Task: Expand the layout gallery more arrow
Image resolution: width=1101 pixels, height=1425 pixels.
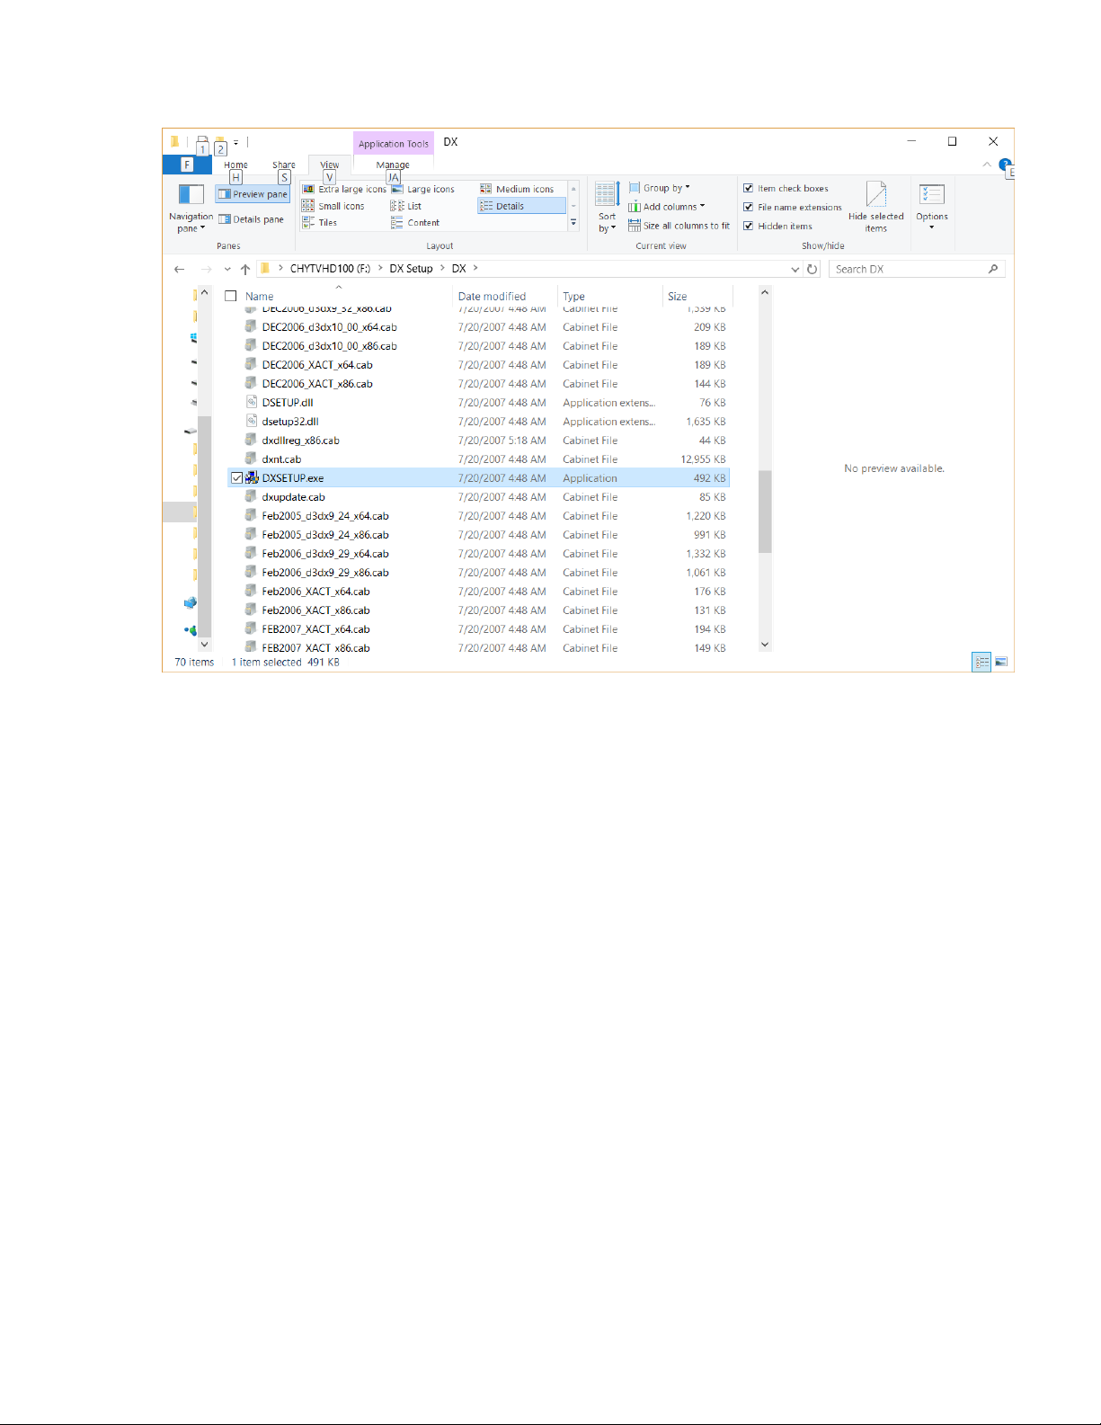Action: pyautogui.click(x=573, y=223)
